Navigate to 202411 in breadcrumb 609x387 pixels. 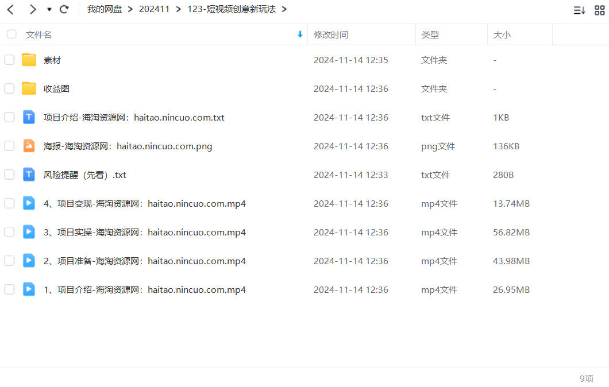154,9
